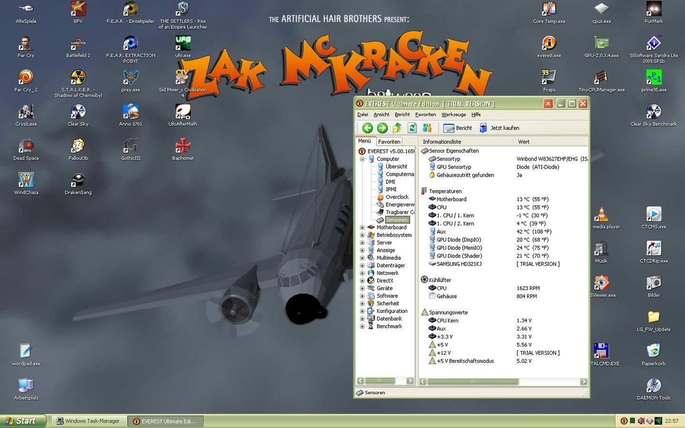Open the Favoriten menu
Viewport: 685px width, 428px height.
426,114
